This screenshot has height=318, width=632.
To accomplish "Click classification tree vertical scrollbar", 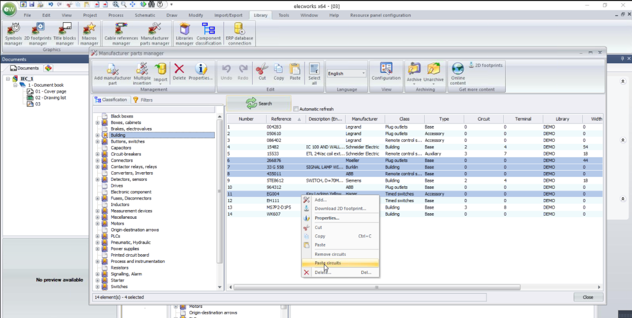I will (x=219, y=191).
